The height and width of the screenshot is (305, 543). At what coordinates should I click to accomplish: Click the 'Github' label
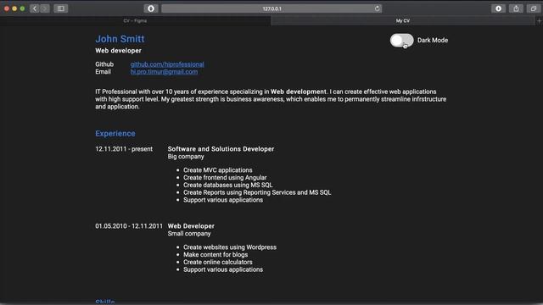pos(104,64)
